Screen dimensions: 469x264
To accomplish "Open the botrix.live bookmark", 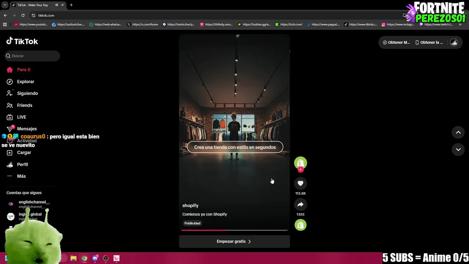I will click(178, 25).
